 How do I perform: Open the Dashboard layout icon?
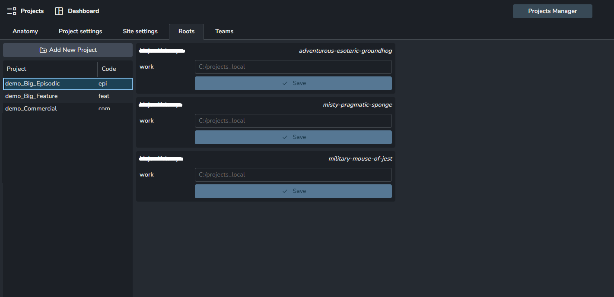[x=59, y=11]
